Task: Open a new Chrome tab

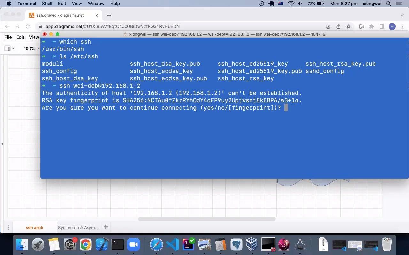Action: (x=109, y=15)
